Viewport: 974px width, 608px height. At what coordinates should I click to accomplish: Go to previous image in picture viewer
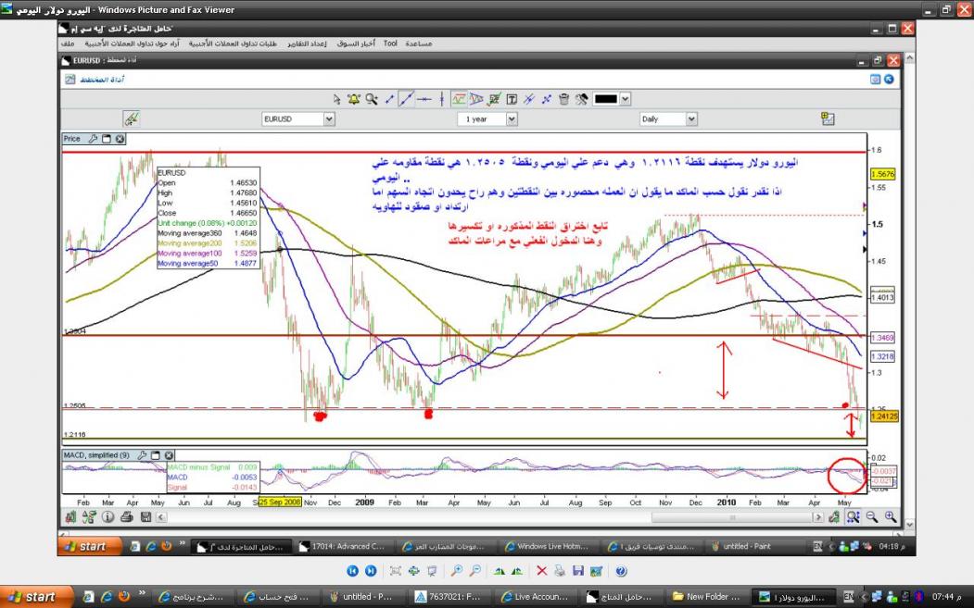pos(353,572)
